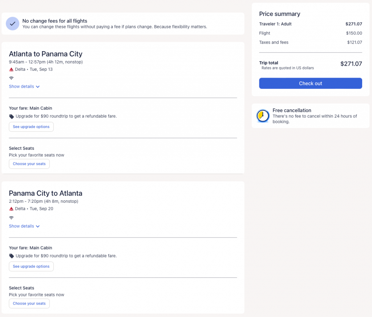Viewport: 372px width, 317px height.
Task: Open See upgrade options for the outbound flight
Action: [x=31, y=127]
